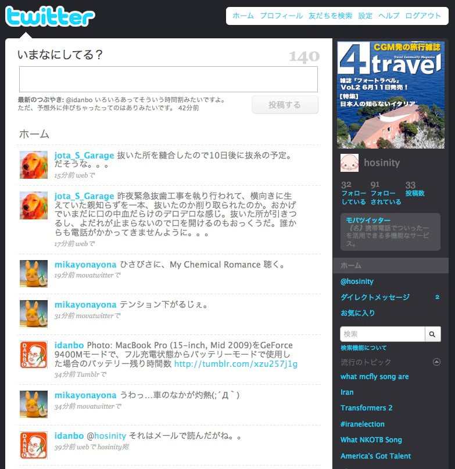
Task: Open avatar beside the 10日後に抜糸 tweet
Action: point(34,165)
